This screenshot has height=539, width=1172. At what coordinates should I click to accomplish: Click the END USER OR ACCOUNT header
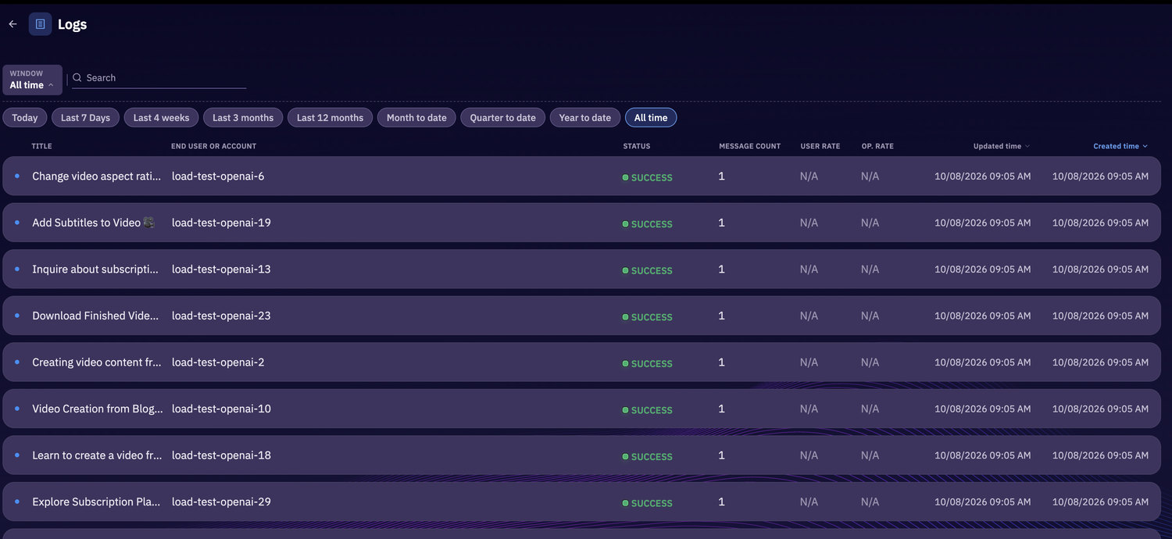tap(213, 146)
